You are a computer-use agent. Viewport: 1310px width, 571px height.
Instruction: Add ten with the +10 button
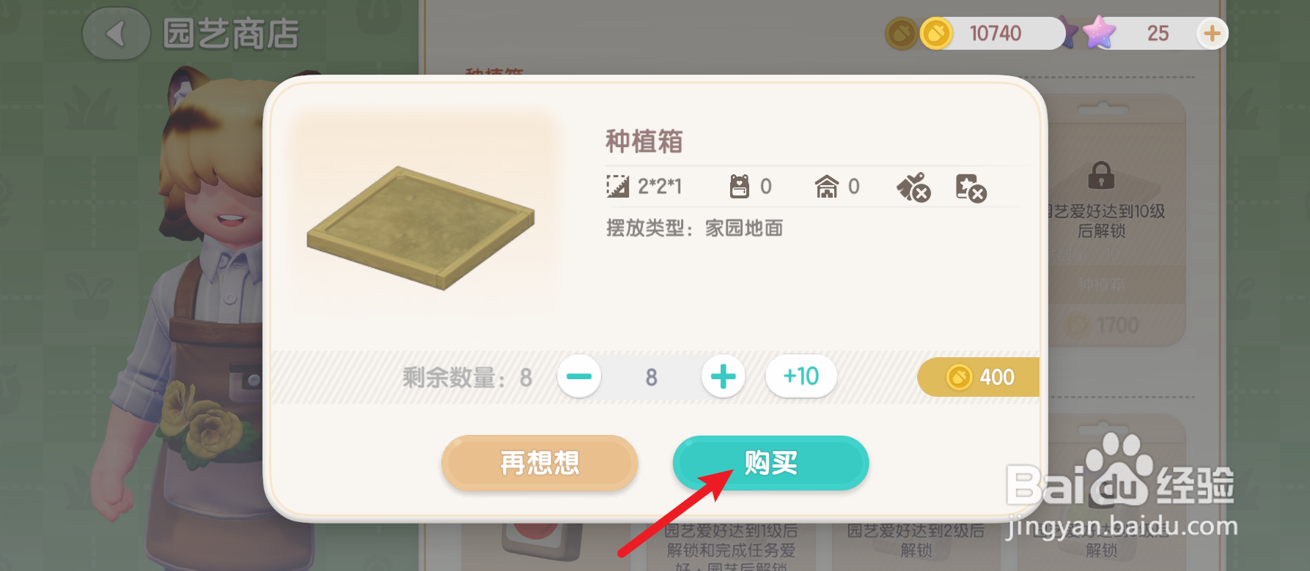[x=801, y=376]
